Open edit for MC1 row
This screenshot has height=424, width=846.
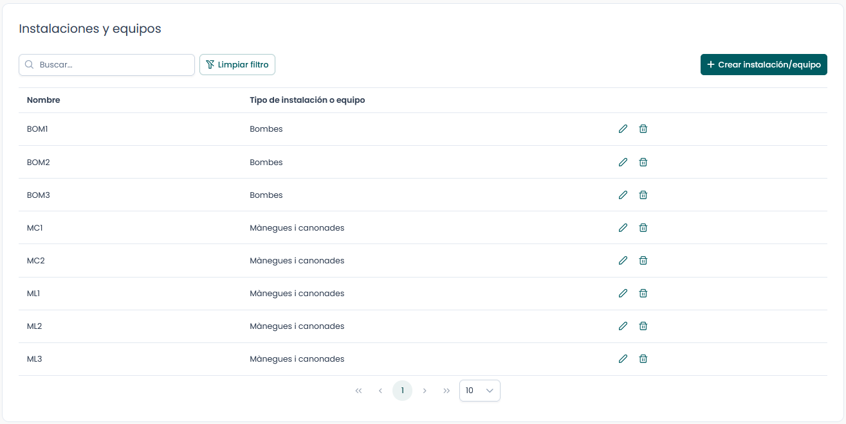[623, 227]
